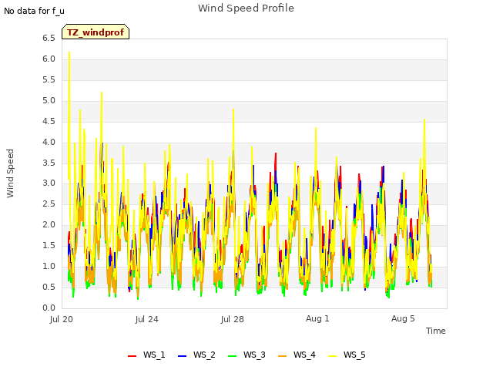493x370 pixels.
Task: Click the red WS_1 legend color marker
Action: [x=132, y=356]
